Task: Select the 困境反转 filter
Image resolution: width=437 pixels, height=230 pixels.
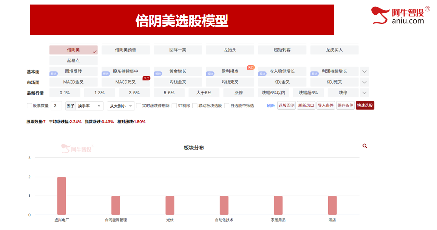Action: [74, 71]
